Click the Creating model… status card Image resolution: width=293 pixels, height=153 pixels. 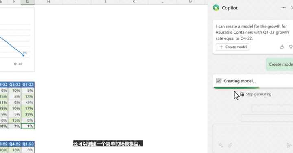point(253,81)
